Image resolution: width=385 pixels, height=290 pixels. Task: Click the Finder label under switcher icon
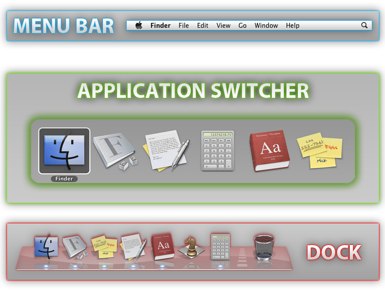(64, 179)
